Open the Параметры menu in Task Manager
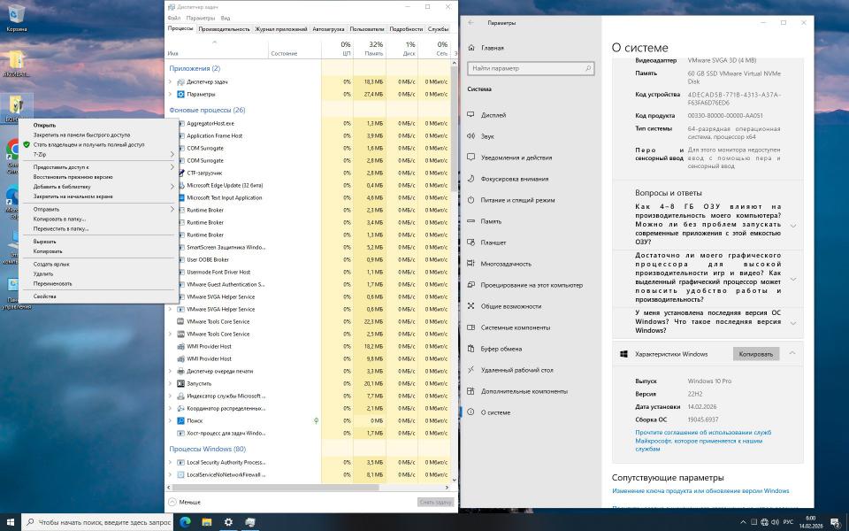This screenshot has width=849, height=531. [x=201, y=18]
